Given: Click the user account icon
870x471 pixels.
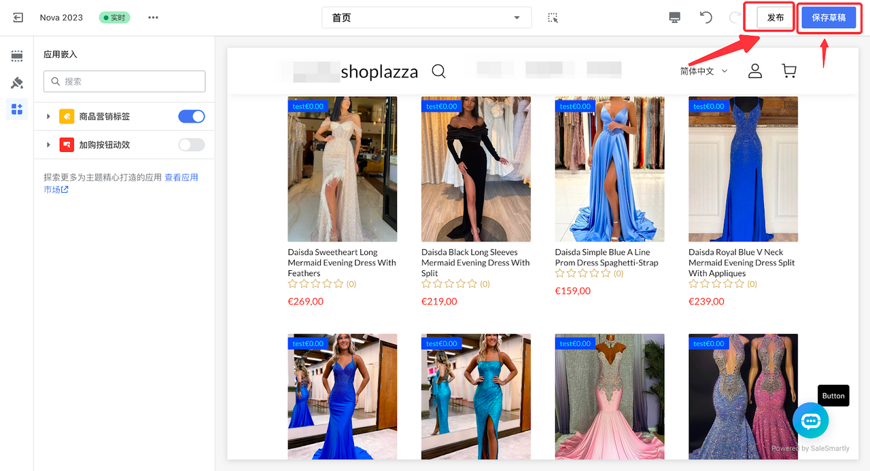Looking at the screenshot, I should point(754,71).
